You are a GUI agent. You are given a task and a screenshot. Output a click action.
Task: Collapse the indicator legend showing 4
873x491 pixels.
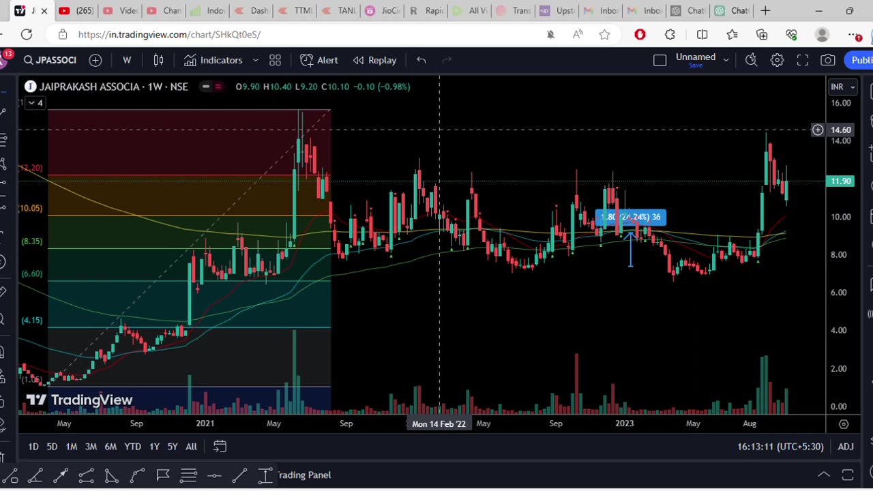35,103
